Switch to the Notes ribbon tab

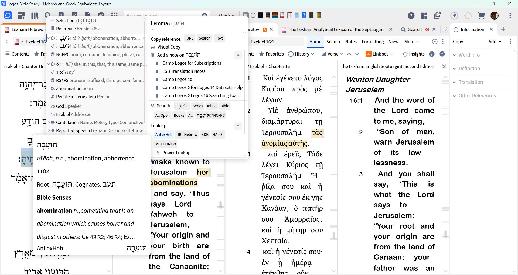(x=351, y=42)
